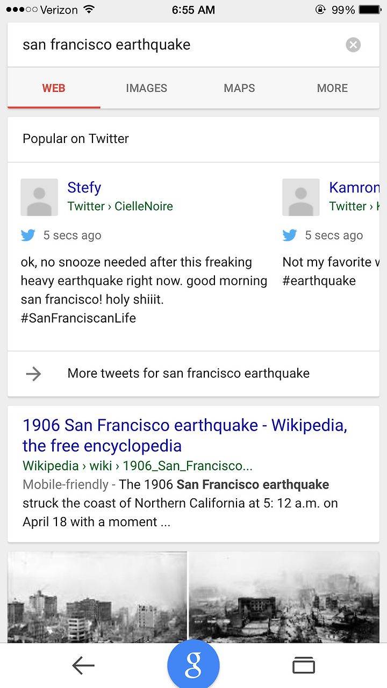Tap Kamron's profile avatar
The width and height of the screenshot is (387, 688).
tap(301, 197)
